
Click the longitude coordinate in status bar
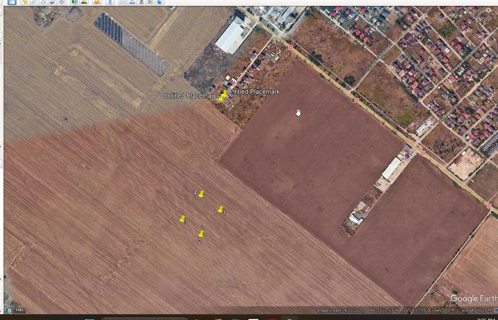click(x=417, y=310)
